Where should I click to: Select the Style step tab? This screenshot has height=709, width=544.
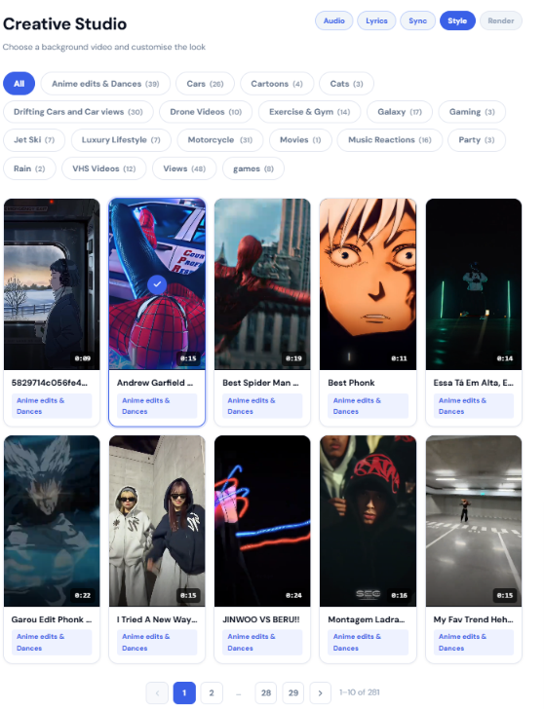(457, 20)
